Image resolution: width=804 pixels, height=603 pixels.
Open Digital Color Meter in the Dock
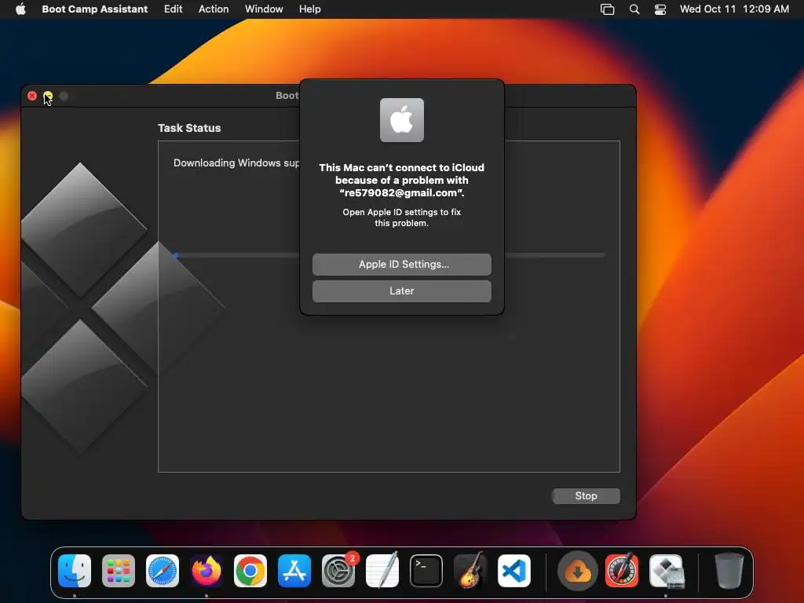tap(622, 571)
